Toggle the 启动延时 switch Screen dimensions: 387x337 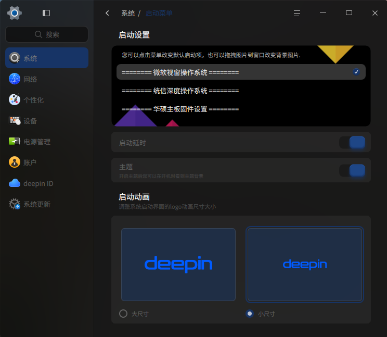click(x=352, y=142)
